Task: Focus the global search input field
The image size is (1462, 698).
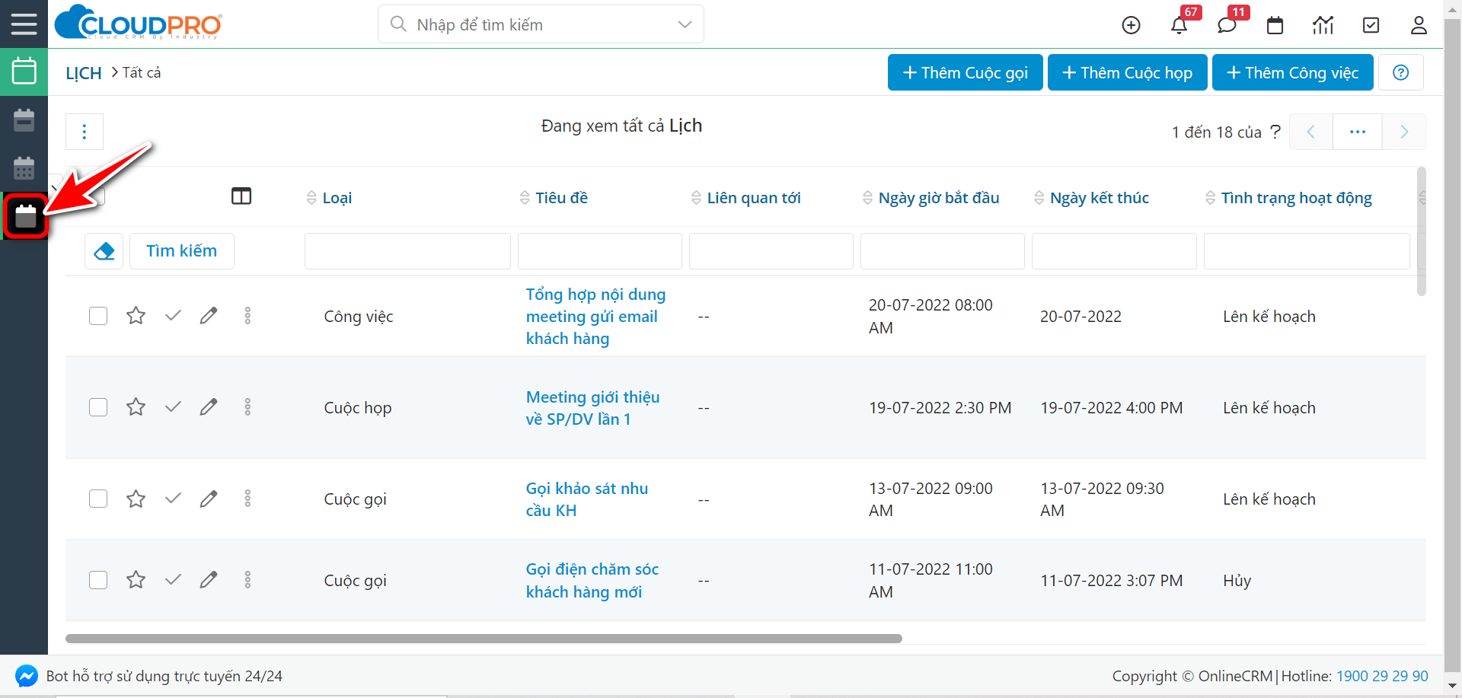Action: click(541, 24)
